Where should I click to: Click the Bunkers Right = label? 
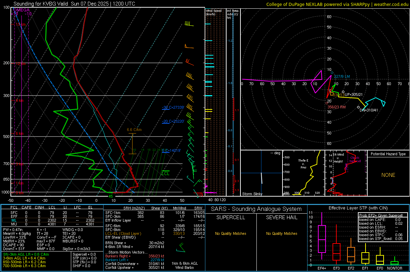[x=118, y=256]
